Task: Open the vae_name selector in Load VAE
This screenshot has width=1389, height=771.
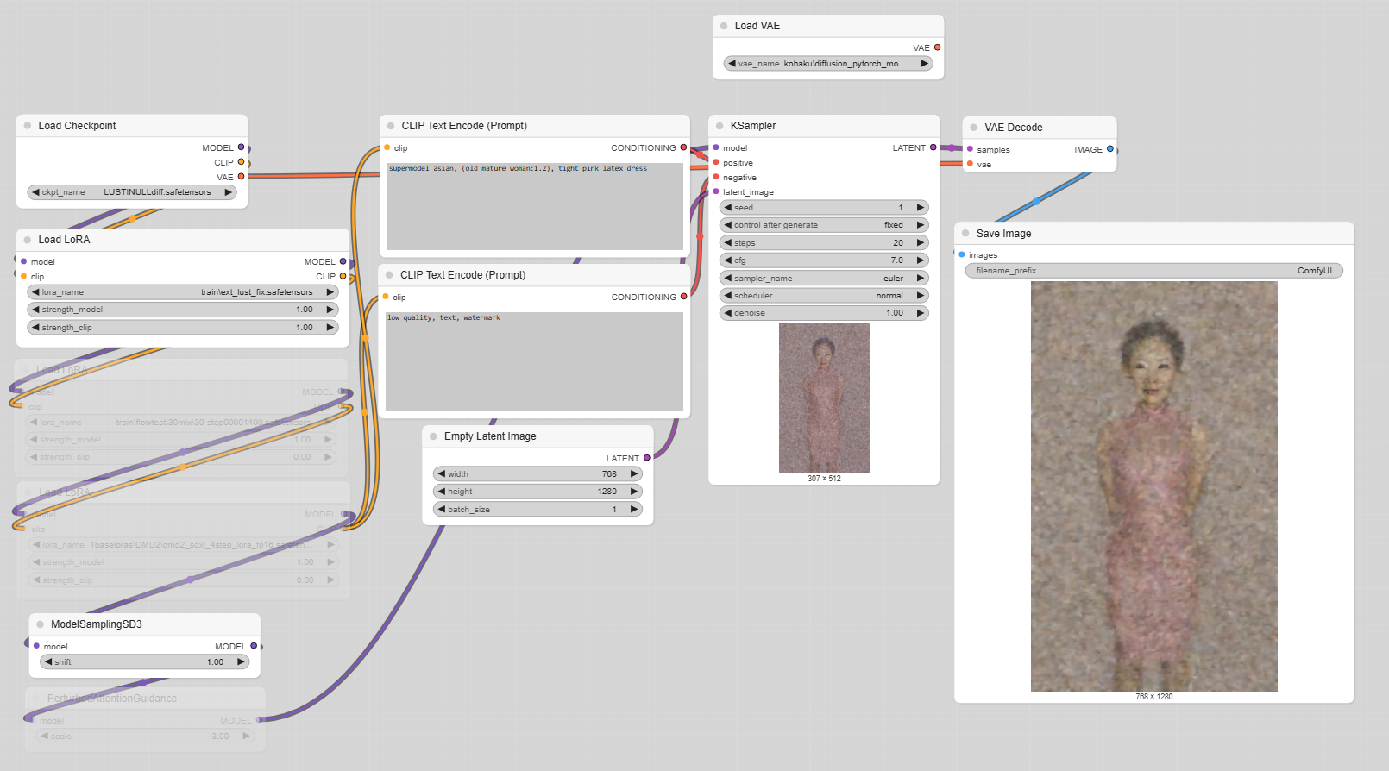Action: 828,64
